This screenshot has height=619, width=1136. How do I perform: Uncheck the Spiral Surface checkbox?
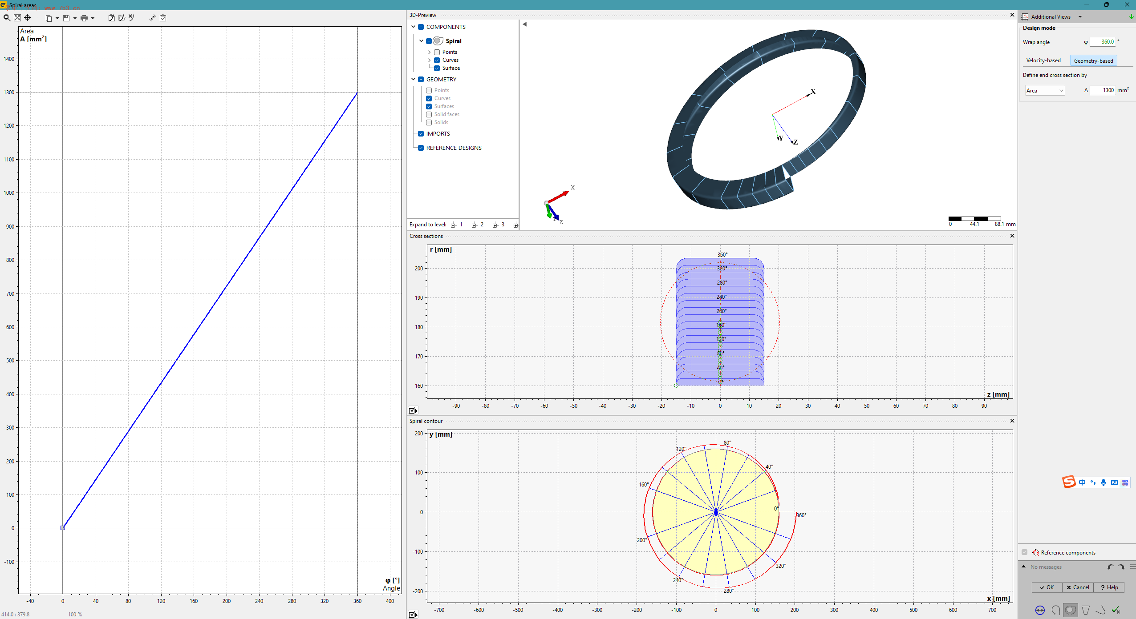(x=437, y=68)
